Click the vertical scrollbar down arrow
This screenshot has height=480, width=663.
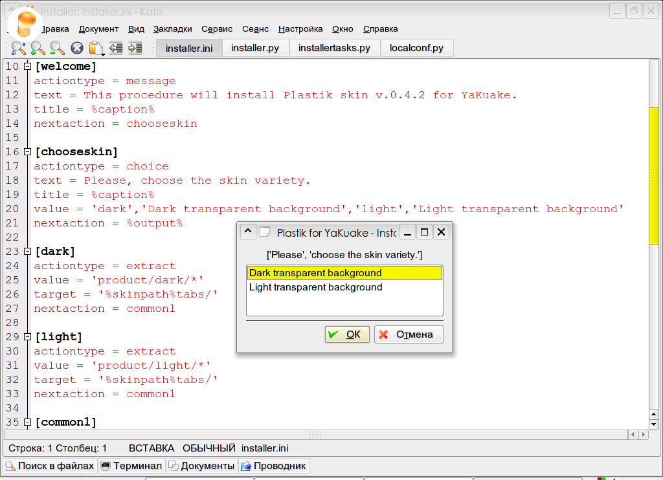click(x=654, y=424)
